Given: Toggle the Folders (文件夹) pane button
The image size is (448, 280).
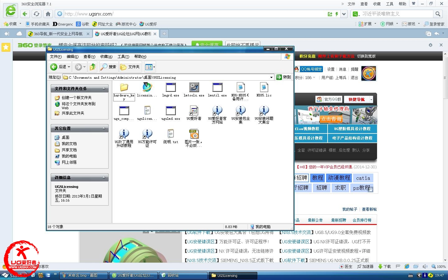Looking at the screenshot, I should tap(130, 67).
